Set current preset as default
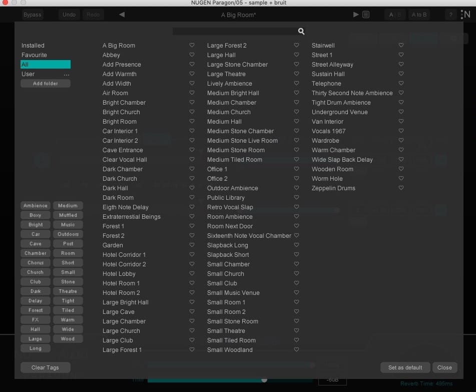The height and width of the screenshot is (392, 476). [x=405, y=367]
